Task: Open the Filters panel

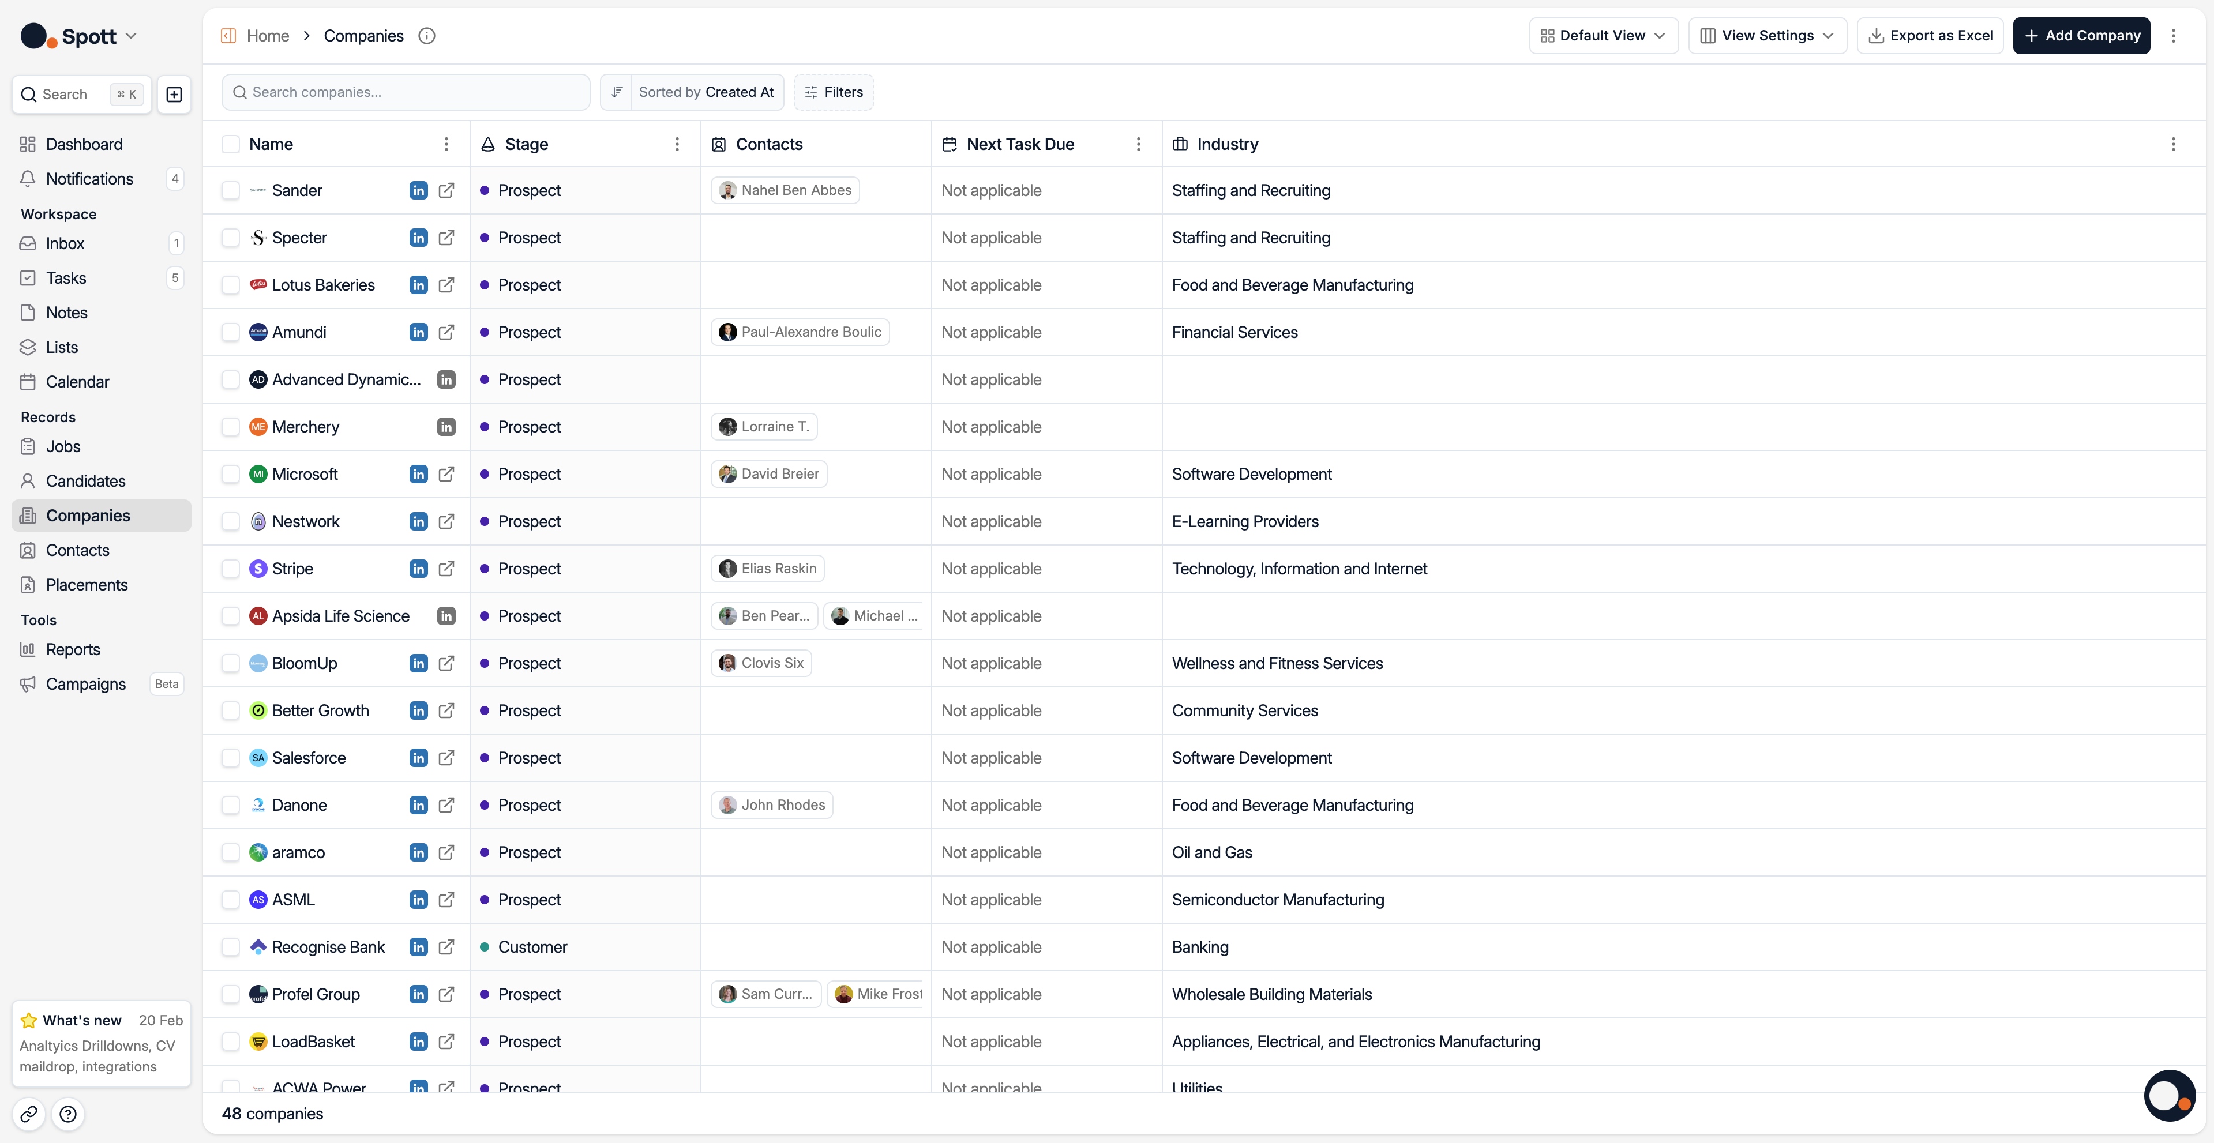Action: [833, 92]
